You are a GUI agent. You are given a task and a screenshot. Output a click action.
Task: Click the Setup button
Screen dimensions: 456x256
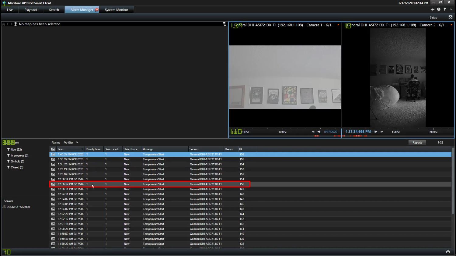coord(433,17)
